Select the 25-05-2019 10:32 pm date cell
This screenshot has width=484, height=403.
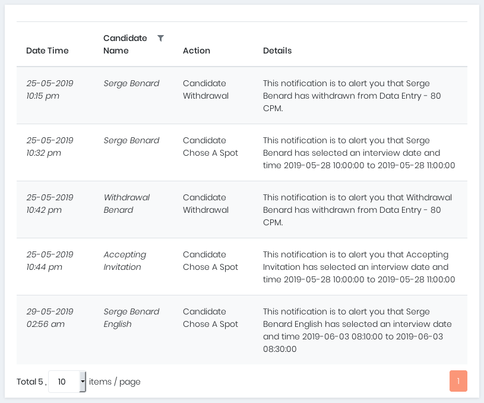[50, 146]
